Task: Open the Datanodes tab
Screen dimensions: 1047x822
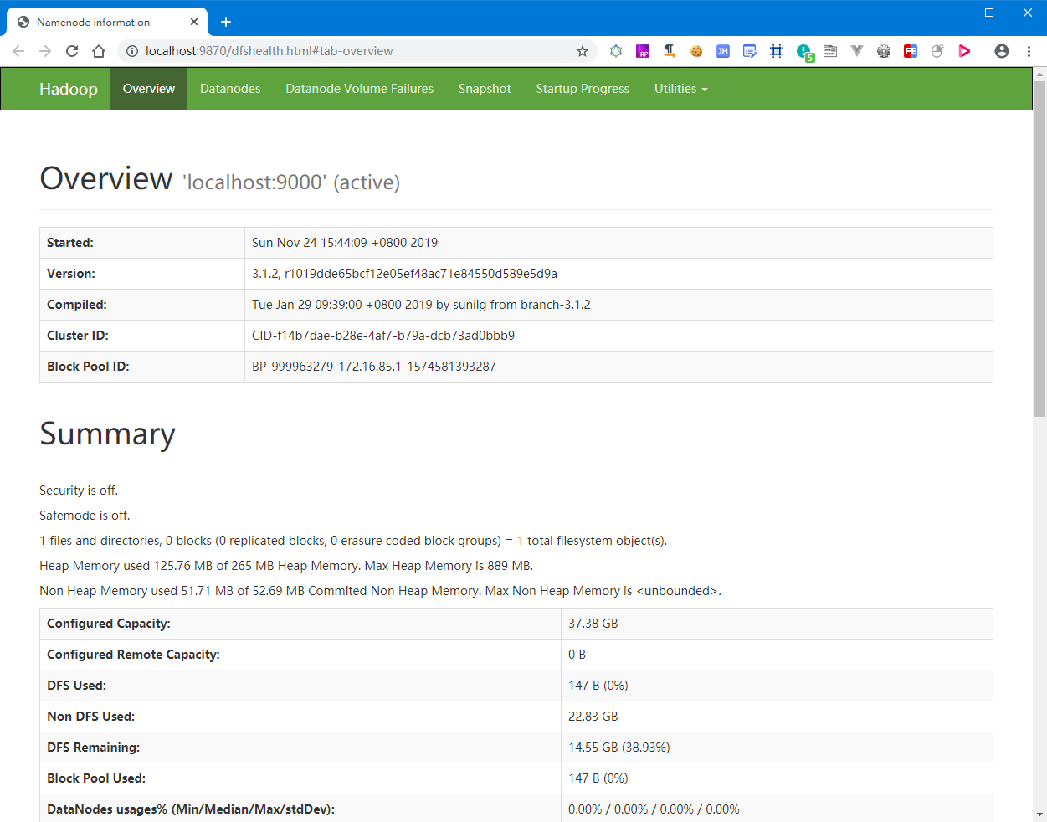Action: coord(230,89)
